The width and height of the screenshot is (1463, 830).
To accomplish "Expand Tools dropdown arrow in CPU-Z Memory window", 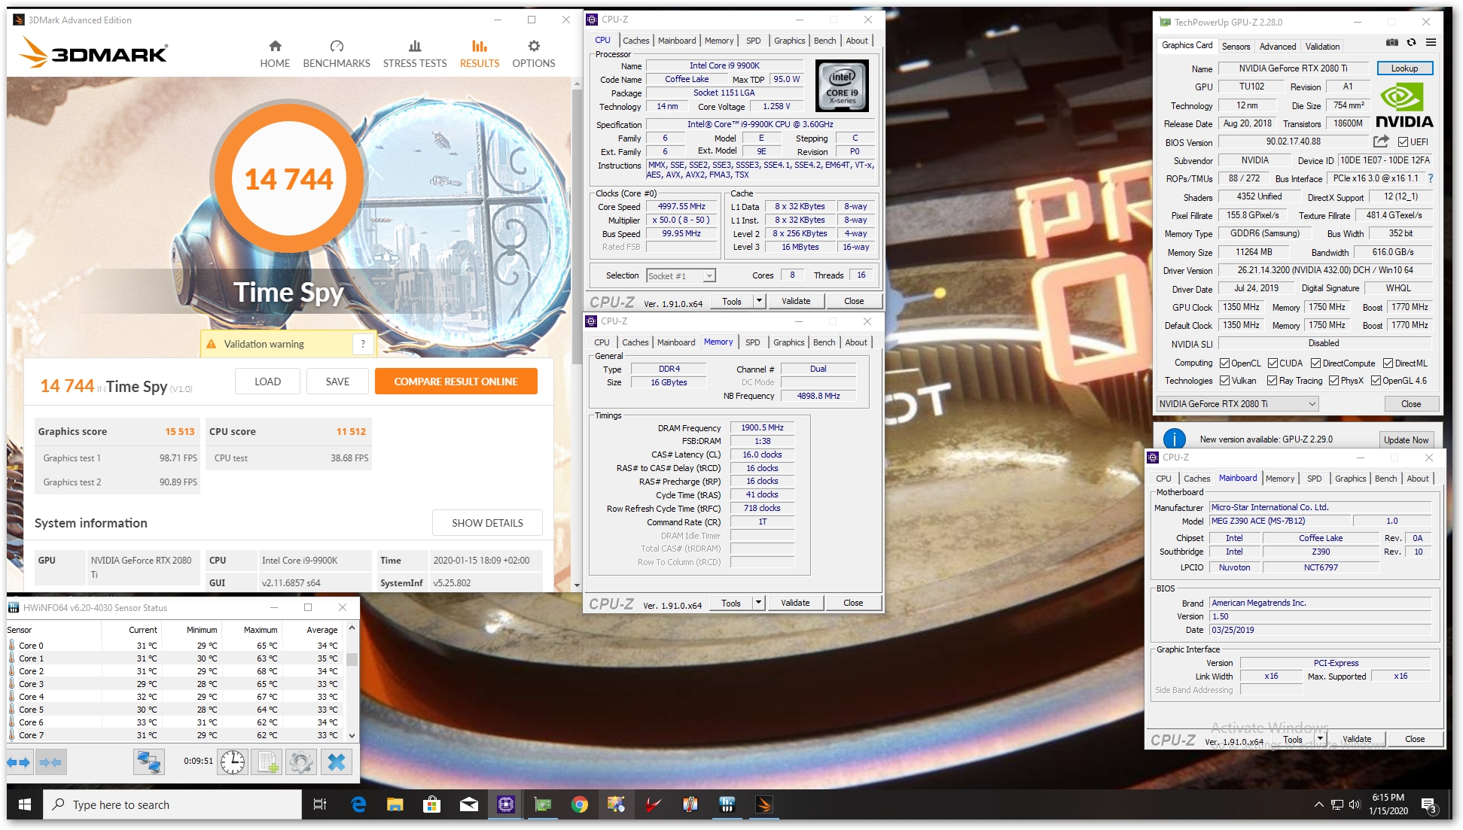I will [x=758, y=603].
